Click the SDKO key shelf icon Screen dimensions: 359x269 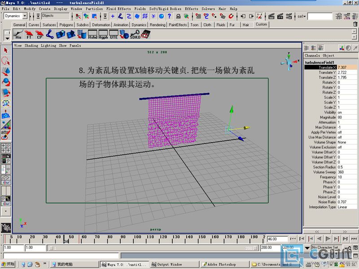pyautogui.click(x=135, y=35)
